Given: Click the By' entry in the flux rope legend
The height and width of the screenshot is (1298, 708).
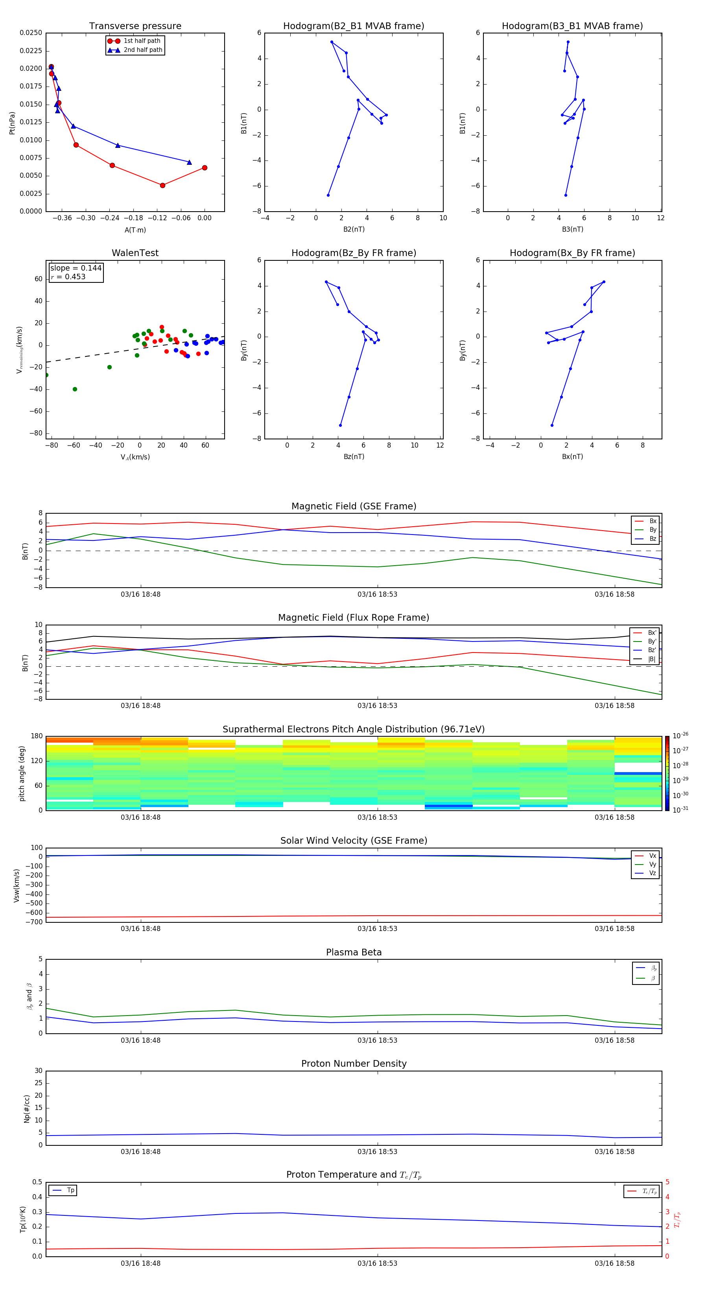Looking at the screenshot, I should click(645, 642).
